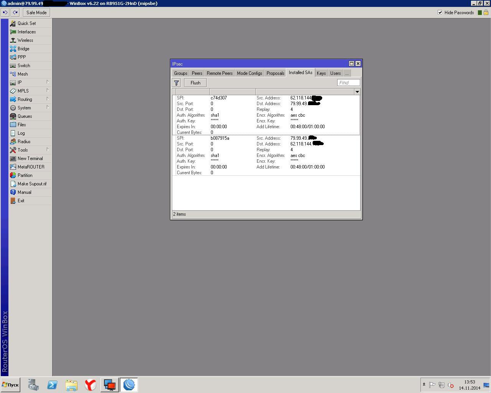491x393 pixels.
Task: Show more tabs via the ellipsis tab
Action: point(347,73)
